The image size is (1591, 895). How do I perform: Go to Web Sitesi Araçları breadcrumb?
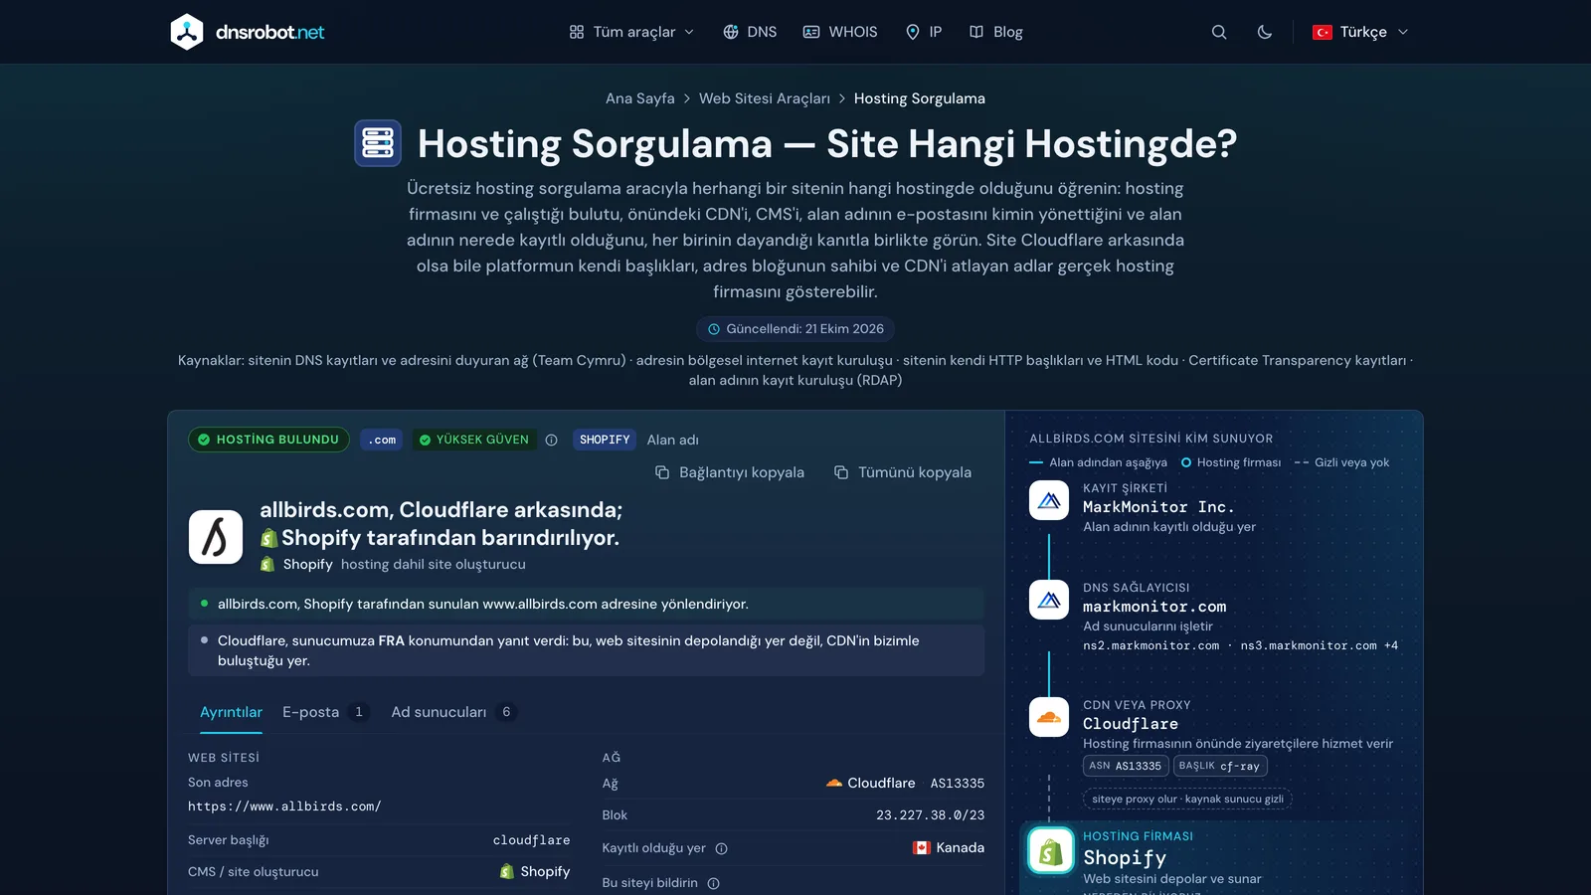tap(765, 98)
